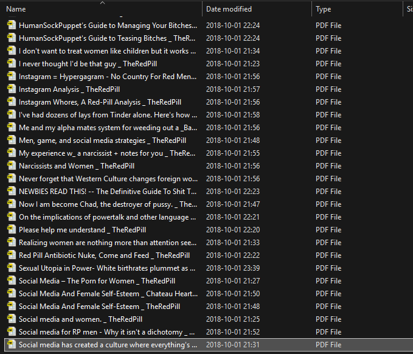Click date 2018-10-01 22:22 cell

[x=233, y=255]
